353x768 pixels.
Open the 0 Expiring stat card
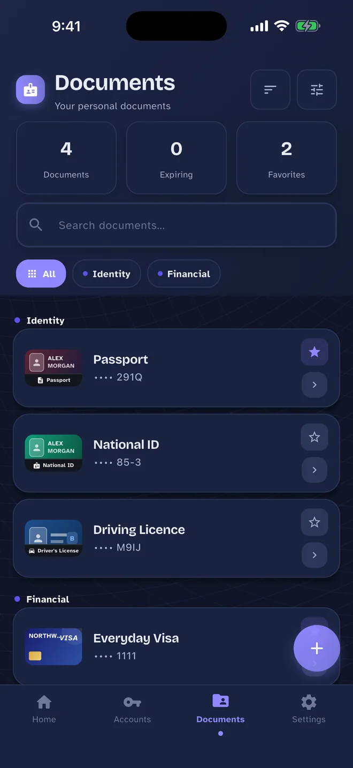coord(176,158)
